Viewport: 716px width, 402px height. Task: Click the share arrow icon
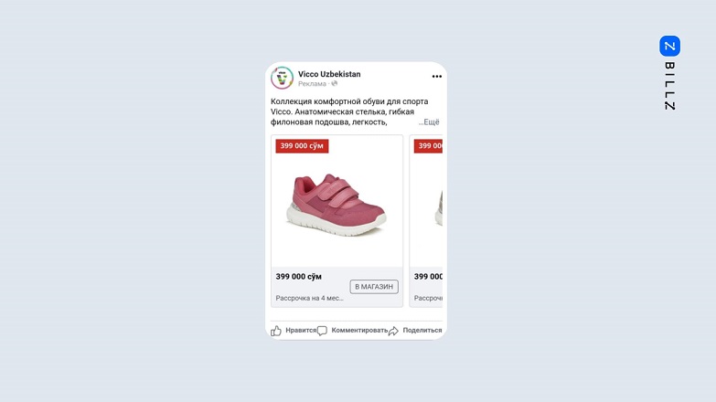coord(393,331)
